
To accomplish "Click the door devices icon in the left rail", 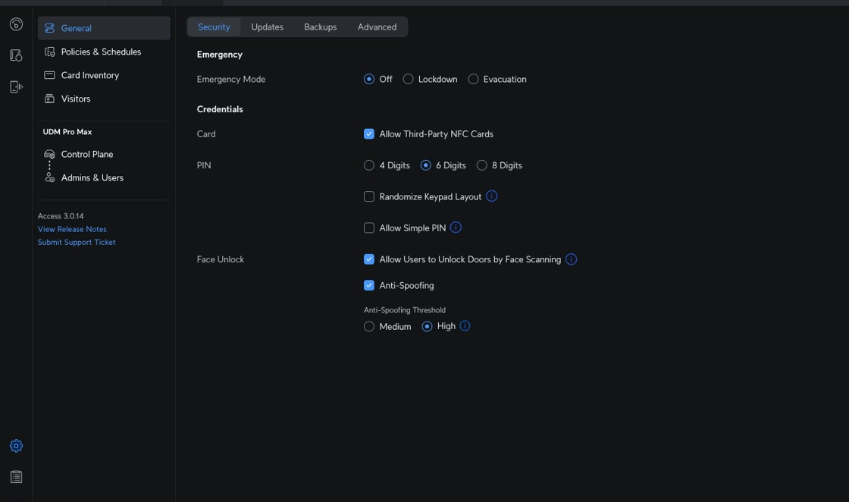I will [x=16, y=55].
